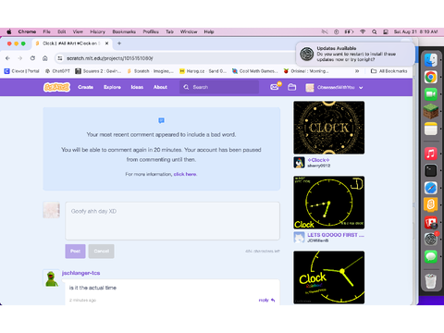This screenshot has height=333, width=444.
Task: Open the Explore menu item
Action: (112, 87)
